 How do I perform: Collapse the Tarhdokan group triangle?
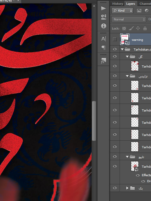tap(122, 49)
